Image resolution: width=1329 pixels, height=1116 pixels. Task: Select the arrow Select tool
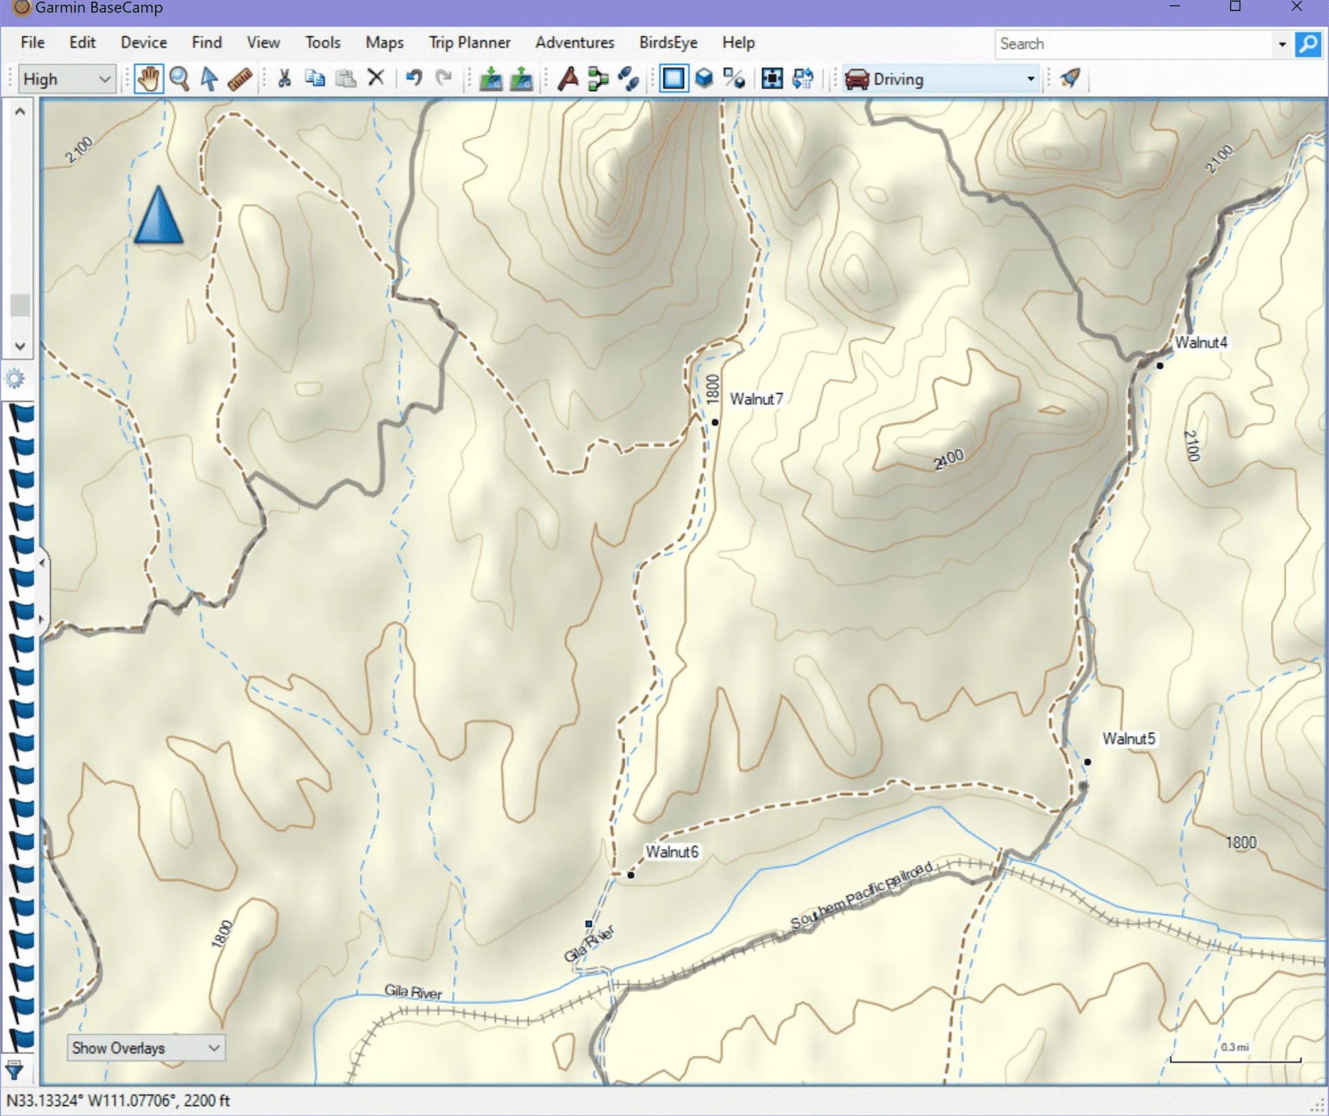coord(209,79)
